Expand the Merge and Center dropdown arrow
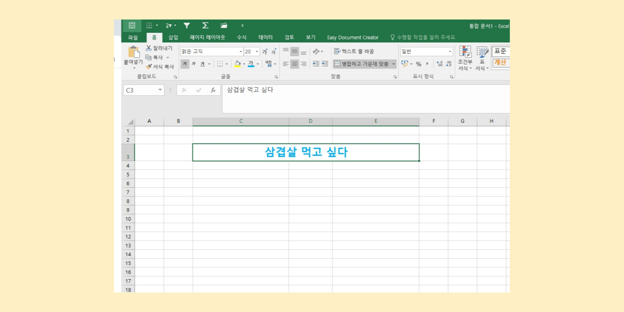 pos(394,64)
